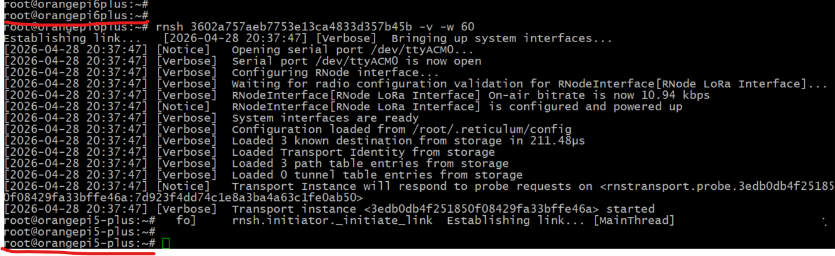Click the green cursor block at the last prompt
Screen dimensions: 835x256
click(165, 244)
